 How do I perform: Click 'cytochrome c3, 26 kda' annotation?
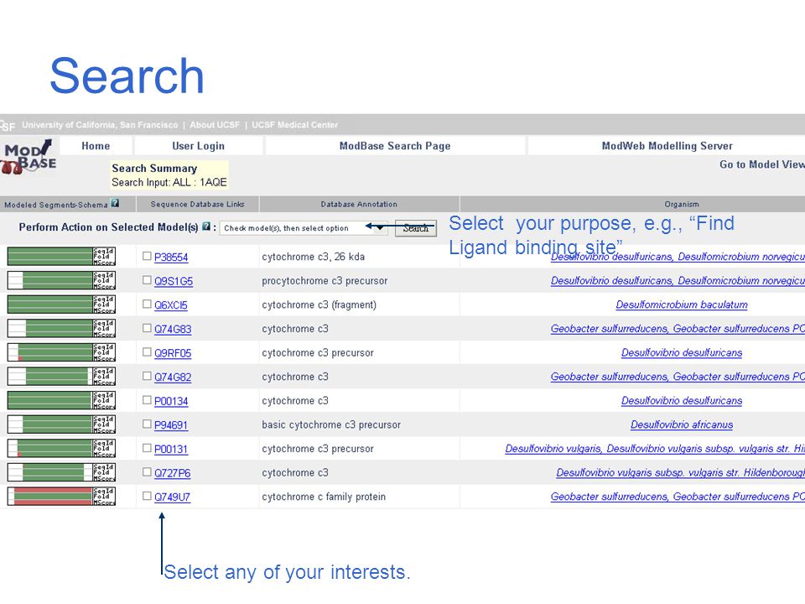coord(313,257)
